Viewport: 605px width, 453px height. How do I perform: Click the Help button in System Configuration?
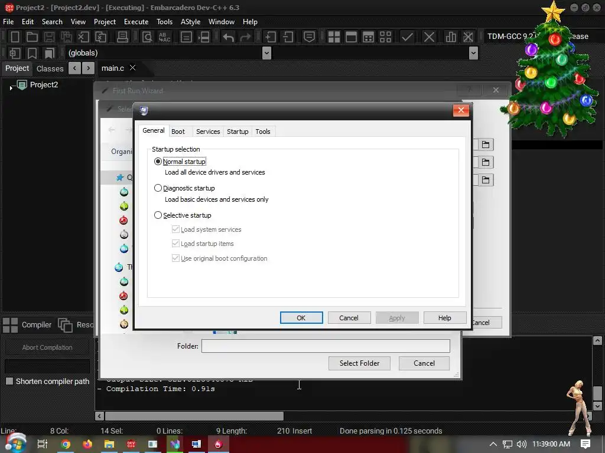pyautogui.click(x=444, y=318)
